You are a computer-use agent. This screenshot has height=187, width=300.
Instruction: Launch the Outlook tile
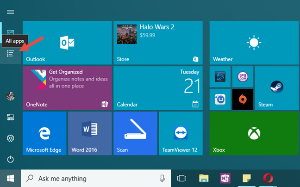point(67,43)
